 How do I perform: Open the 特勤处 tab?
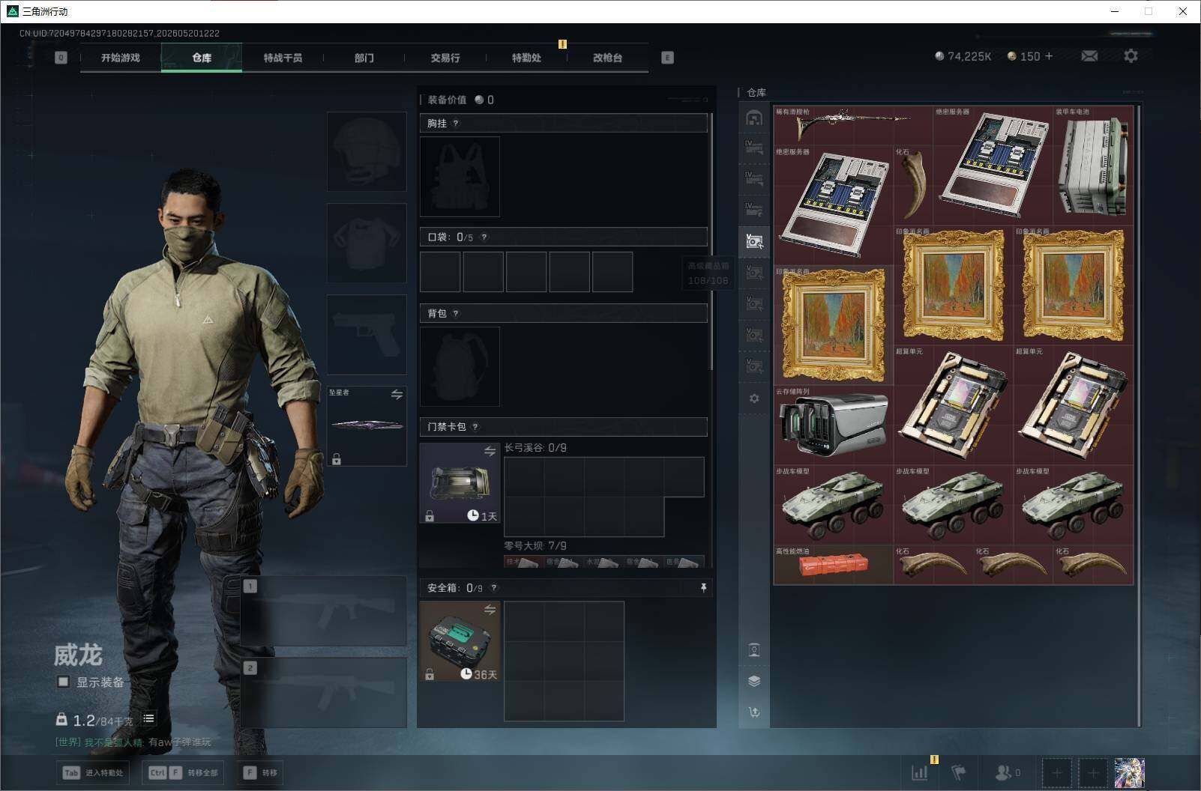pos(526,58)
